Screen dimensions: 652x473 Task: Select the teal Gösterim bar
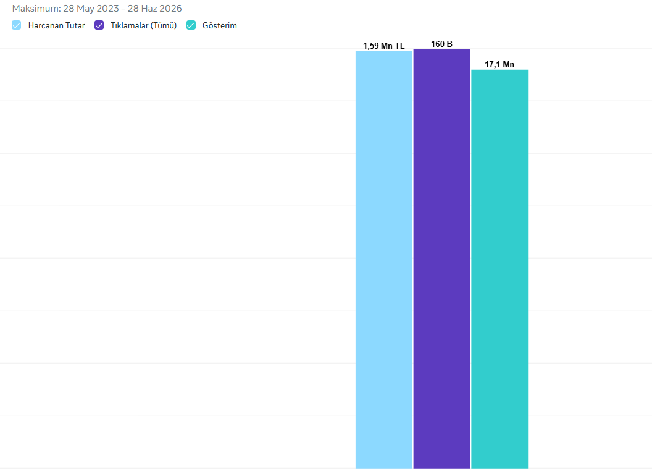pos(499,269)
